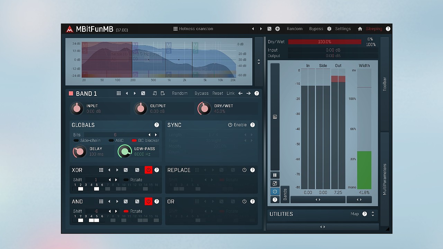Viewport: 443px width, 249px height.
Task: Click Bypass in the top bar
Action: (x=316, y=29)
